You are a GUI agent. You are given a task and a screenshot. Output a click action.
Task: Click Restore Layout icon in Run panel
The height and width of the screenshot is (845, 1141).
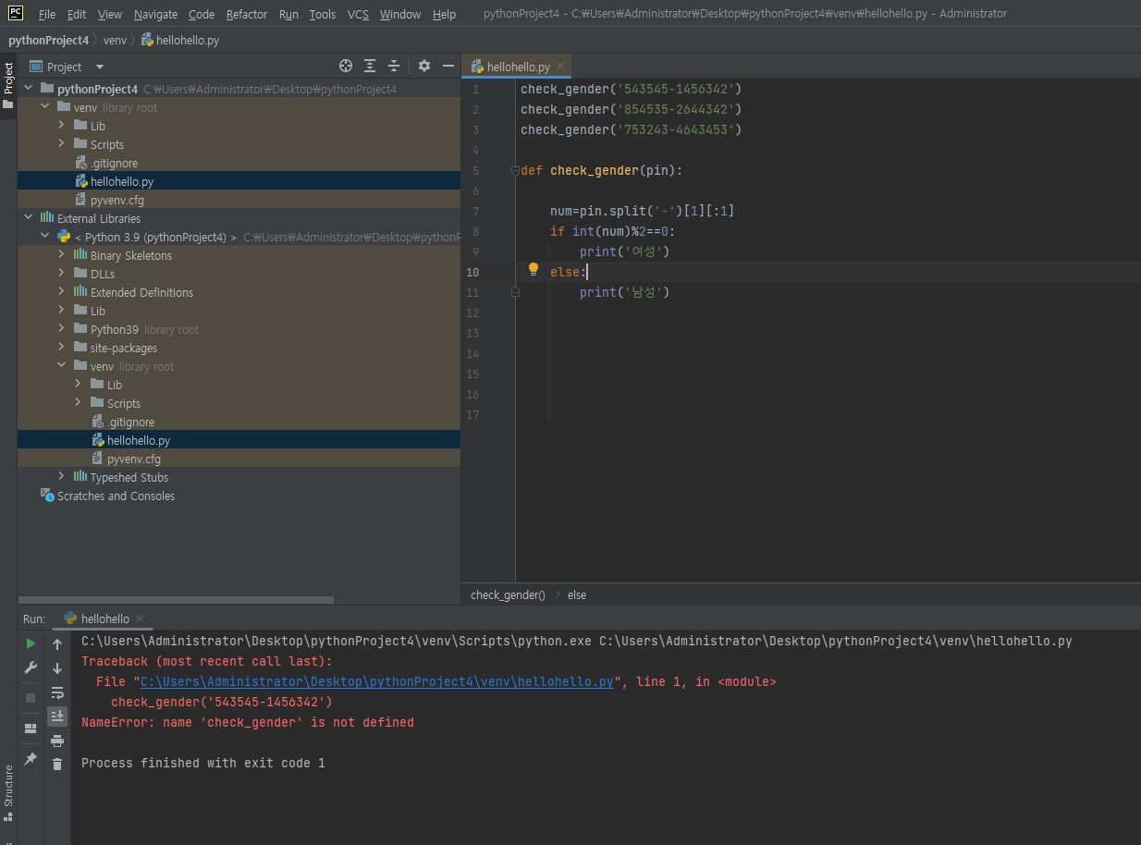(31, 729)
